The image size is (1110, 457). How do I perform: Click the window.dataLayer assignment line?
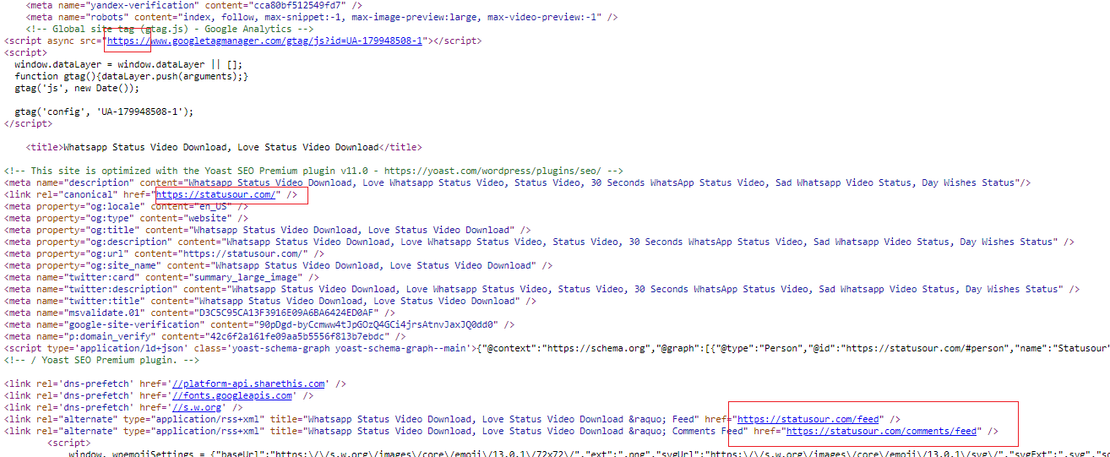128,64
